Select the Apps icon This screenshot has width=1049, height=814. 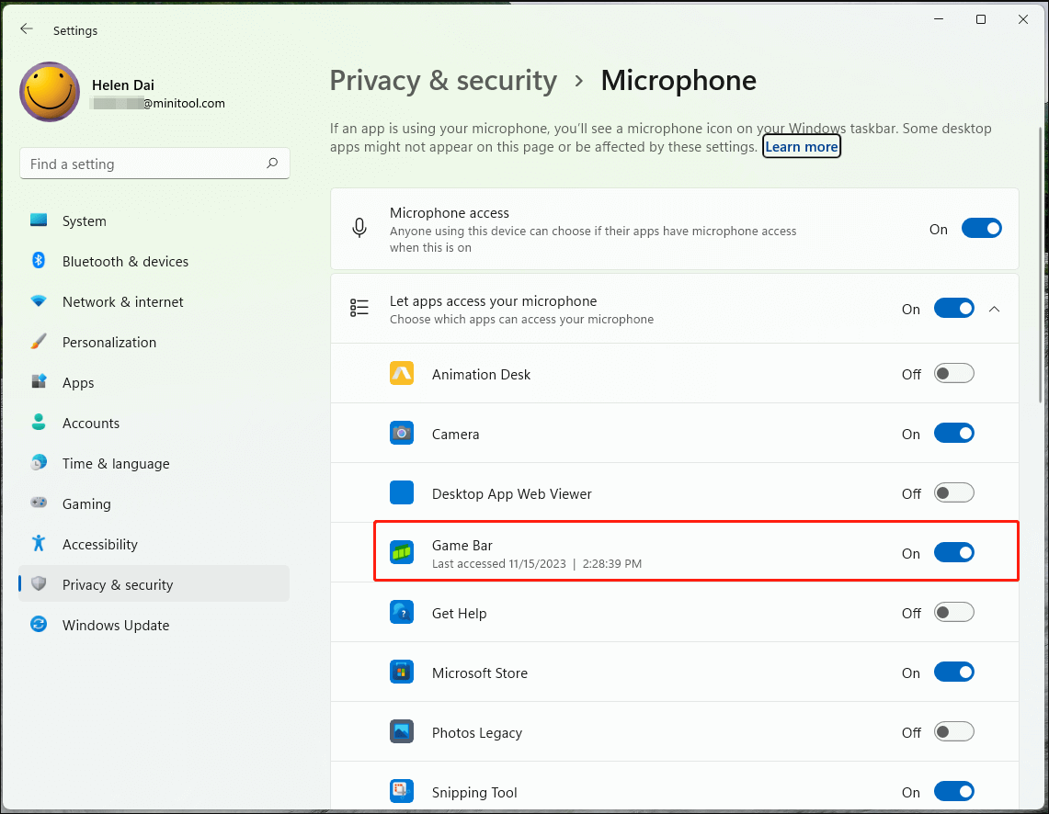(39, 382)
